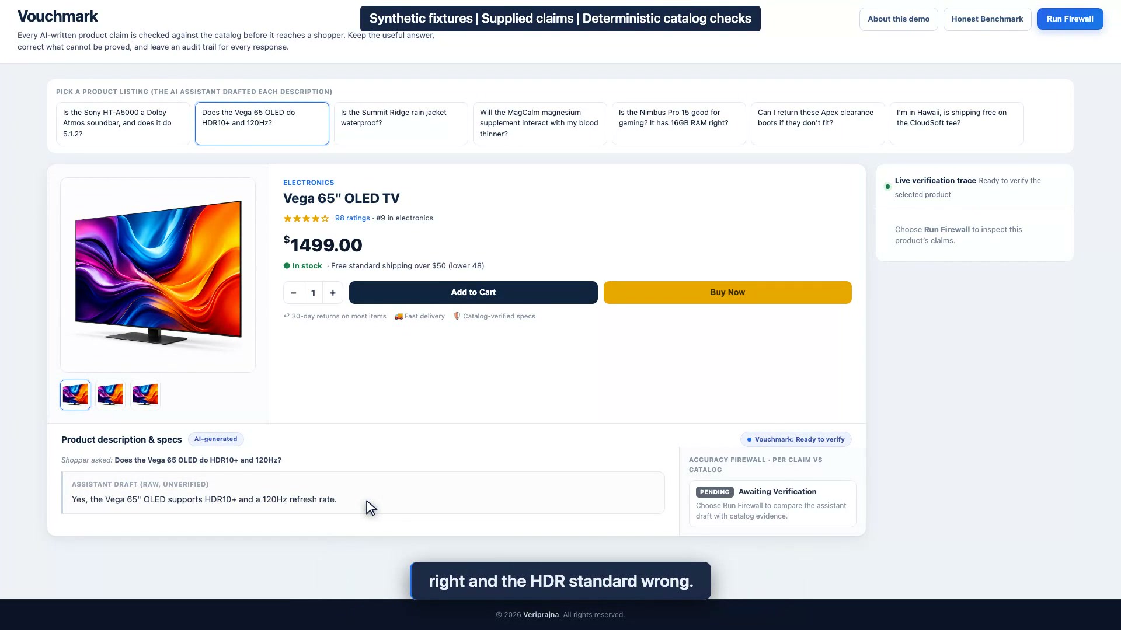Click the Vouchmark: Ready to verify badge
The height and width of the screenshot is (630, 1121).
coord(796,439)
